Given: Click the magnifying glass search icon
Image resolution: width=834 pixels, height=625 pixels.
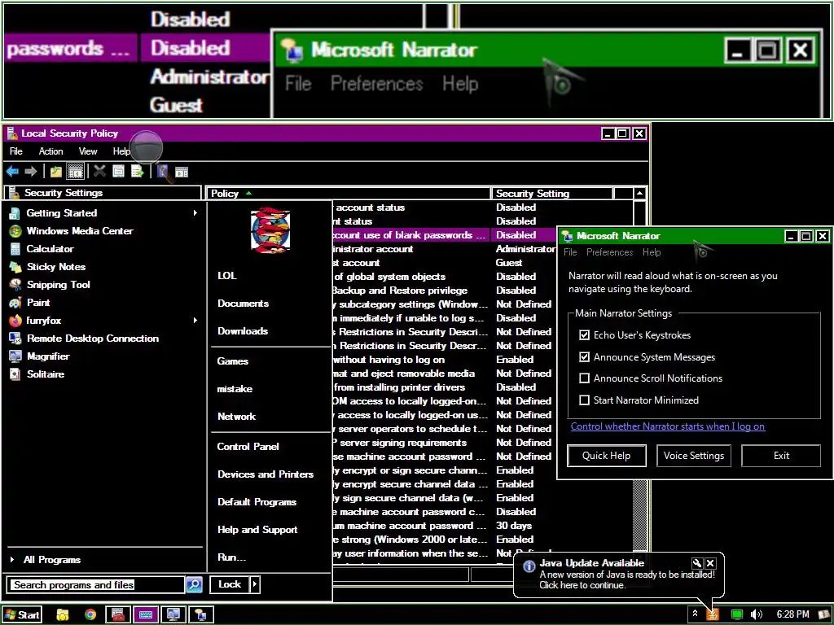Looking at the screenshot, I should [194, 584].
